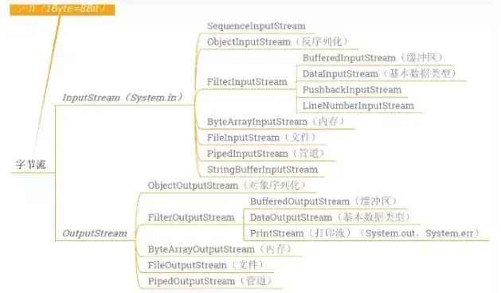Click the BufferedOutputStream (缓冲区) leaf

[x=323, y=201]
